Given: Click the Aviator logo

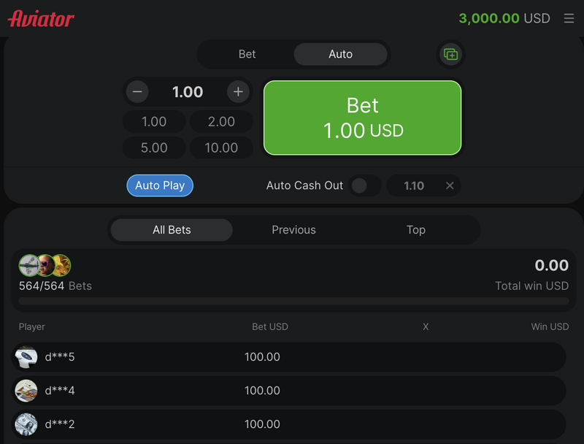Looking at the screenshot, I should 41,19.
